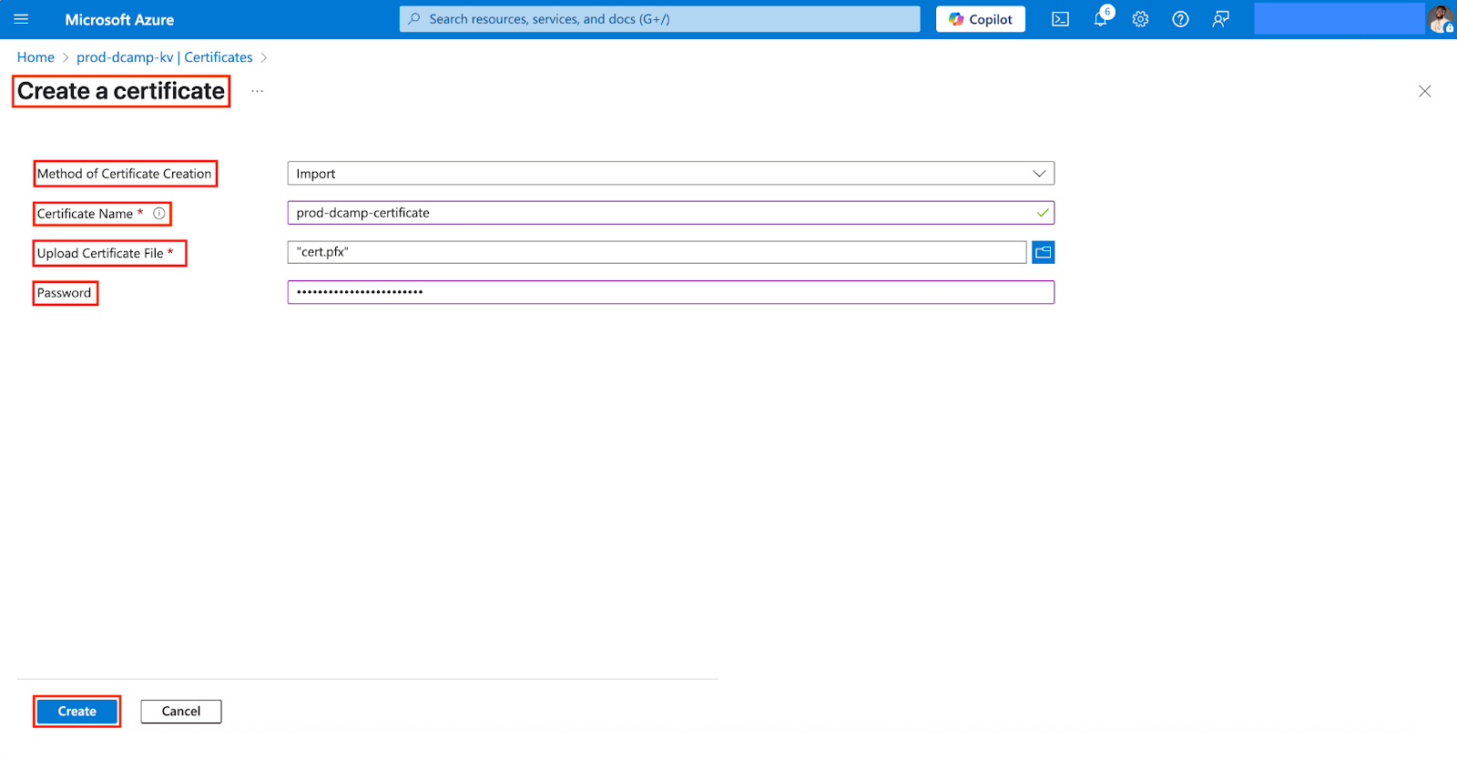Open portal settings gear
The image size is (1457, 758).
pyautogui.click(x=1141, y=19)
